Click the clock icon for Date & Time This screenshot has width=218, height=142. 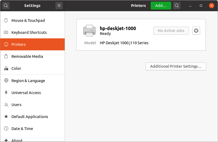tap(6, 128)
